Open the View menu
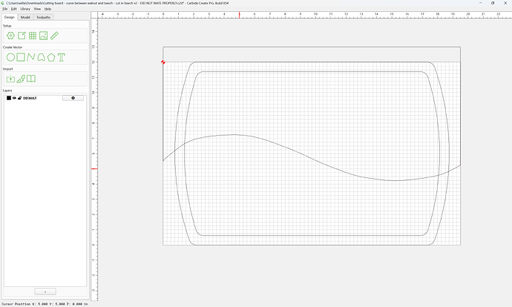 pos(38,9)
